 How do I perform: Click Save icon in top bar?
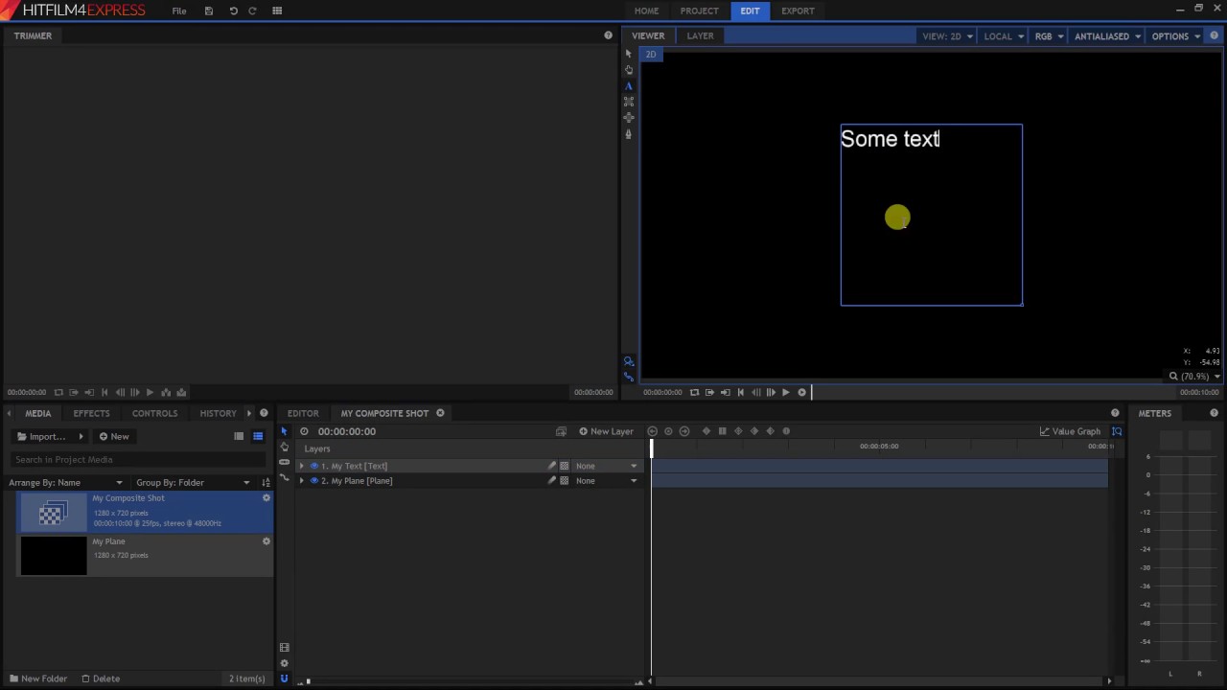[209, 11]
